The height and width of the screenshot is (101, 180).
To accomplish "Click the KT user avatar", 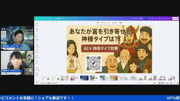I will (146, 19).
